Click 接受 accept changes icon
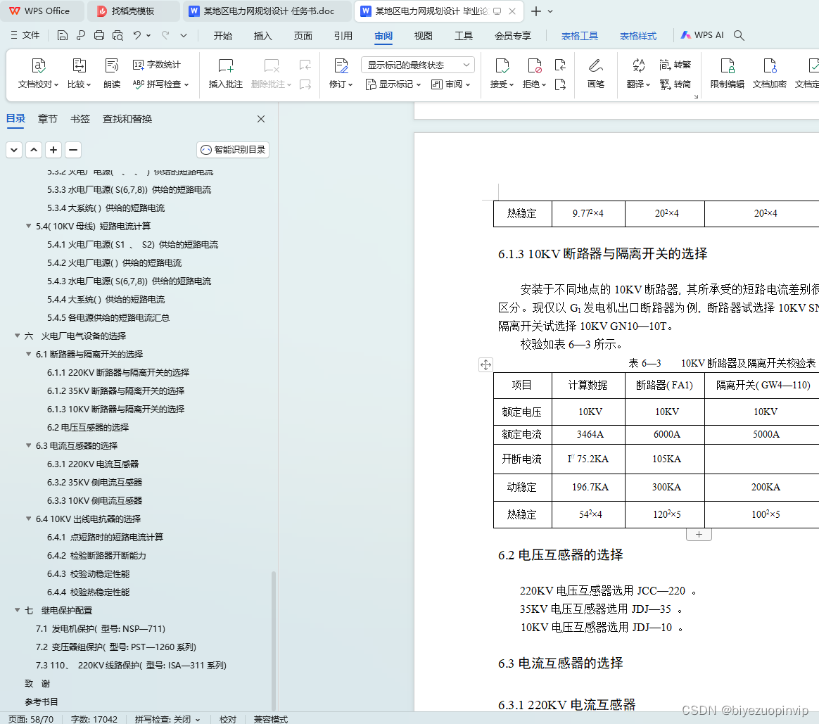 (x=502, y=66)
